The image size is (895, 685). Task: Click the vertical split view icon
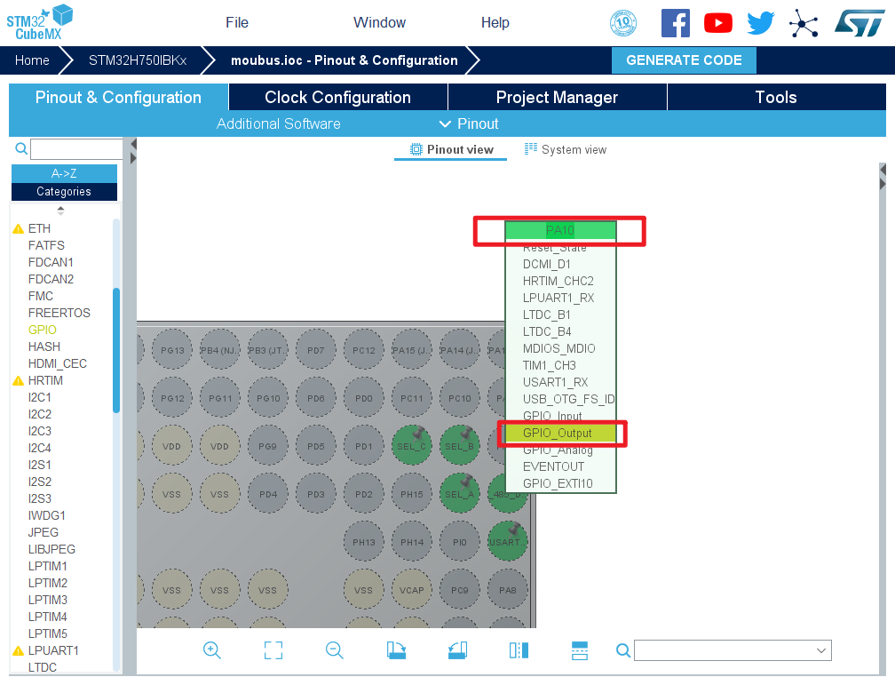[x=519, y=650]
